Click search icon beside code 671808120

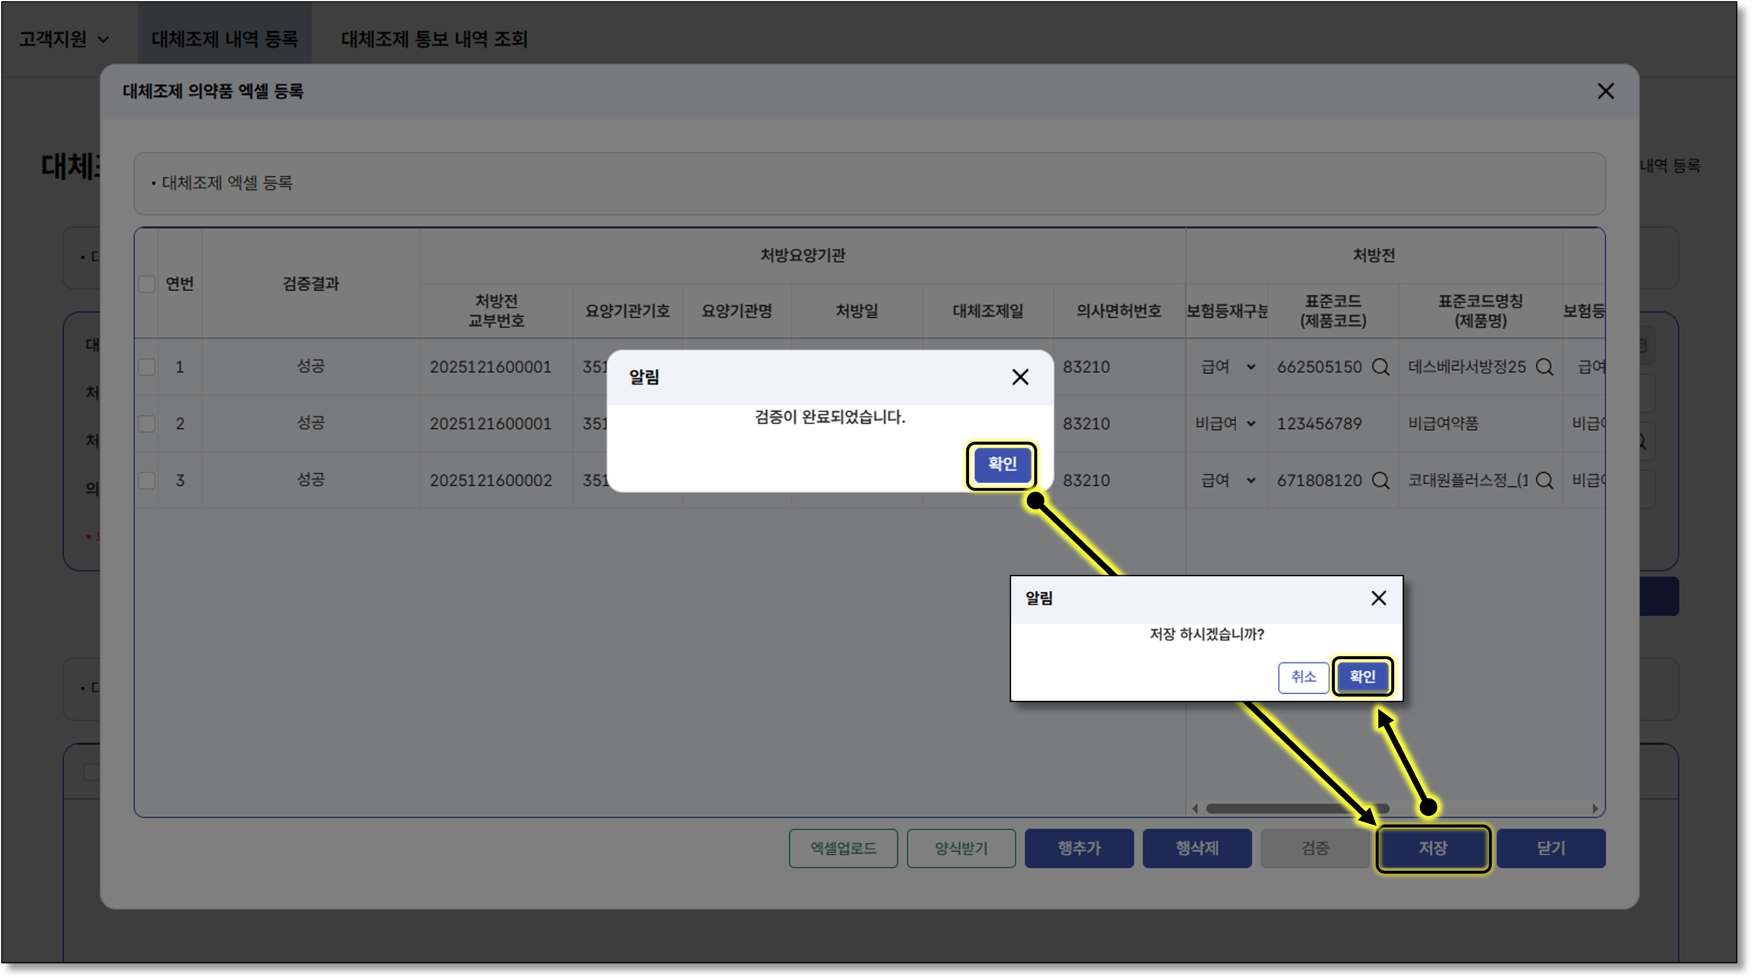pos(1380,481)
